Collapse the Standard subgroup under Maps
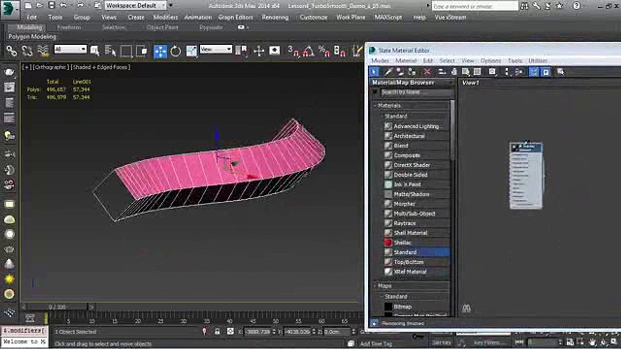 [381, 297]
